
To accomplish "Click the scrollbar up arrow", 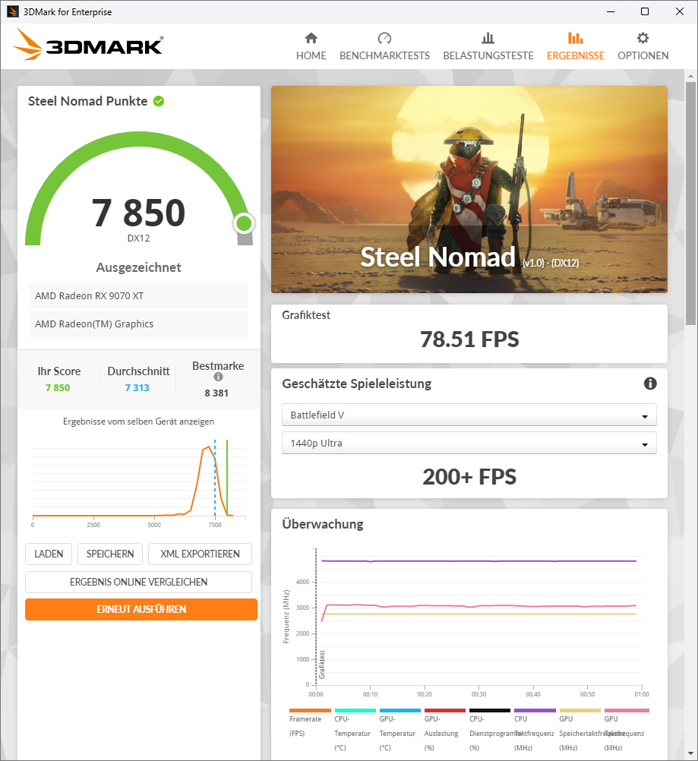I will coord(690,76).
